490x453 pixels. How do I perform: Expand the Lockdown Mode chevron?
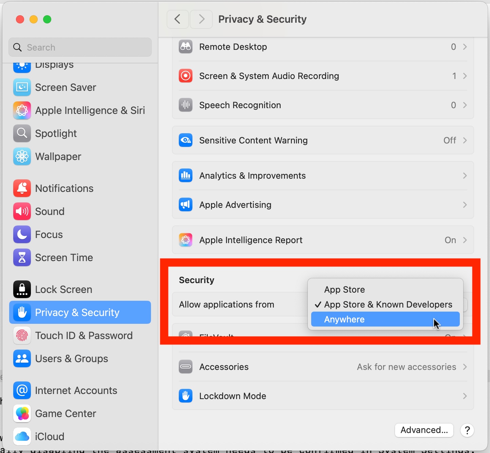[465, 396]
